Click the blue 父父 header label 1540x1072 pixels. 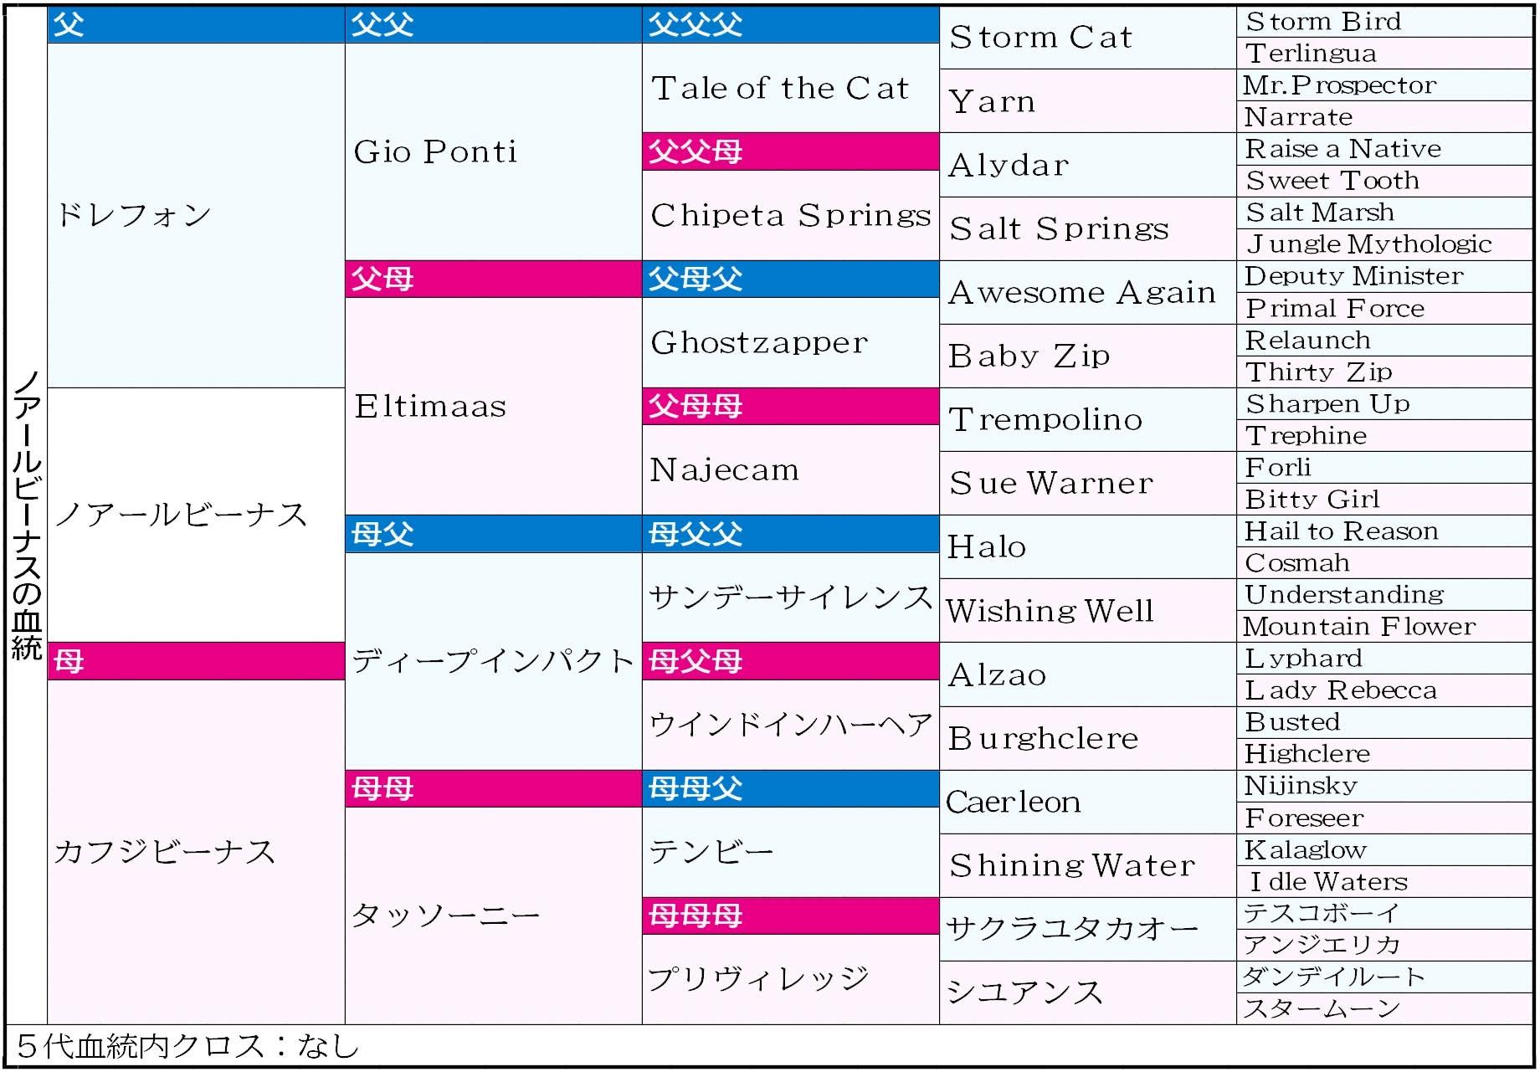coord(382,24)
